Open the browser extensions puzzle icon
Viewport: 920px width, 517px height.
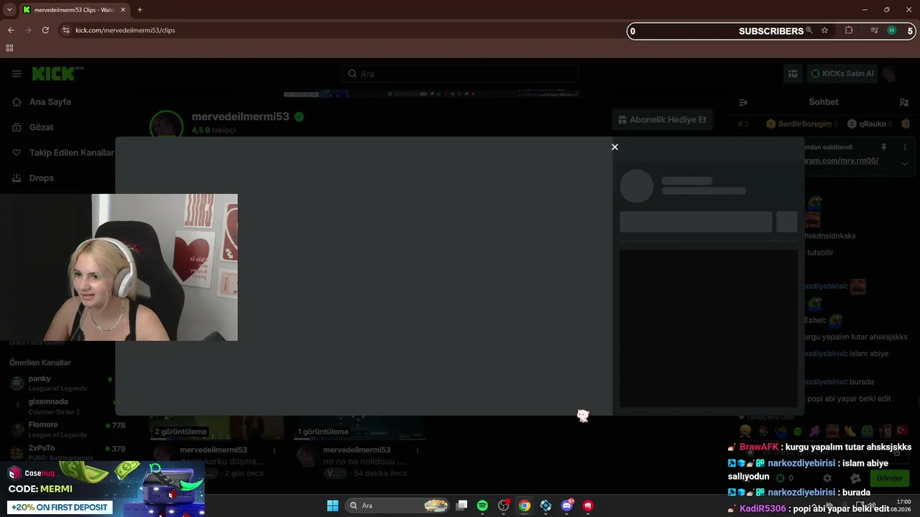(x=849, y=30)
